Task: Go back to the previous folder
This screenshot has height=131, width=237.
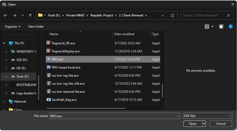Action: click(x=5, y=15)
